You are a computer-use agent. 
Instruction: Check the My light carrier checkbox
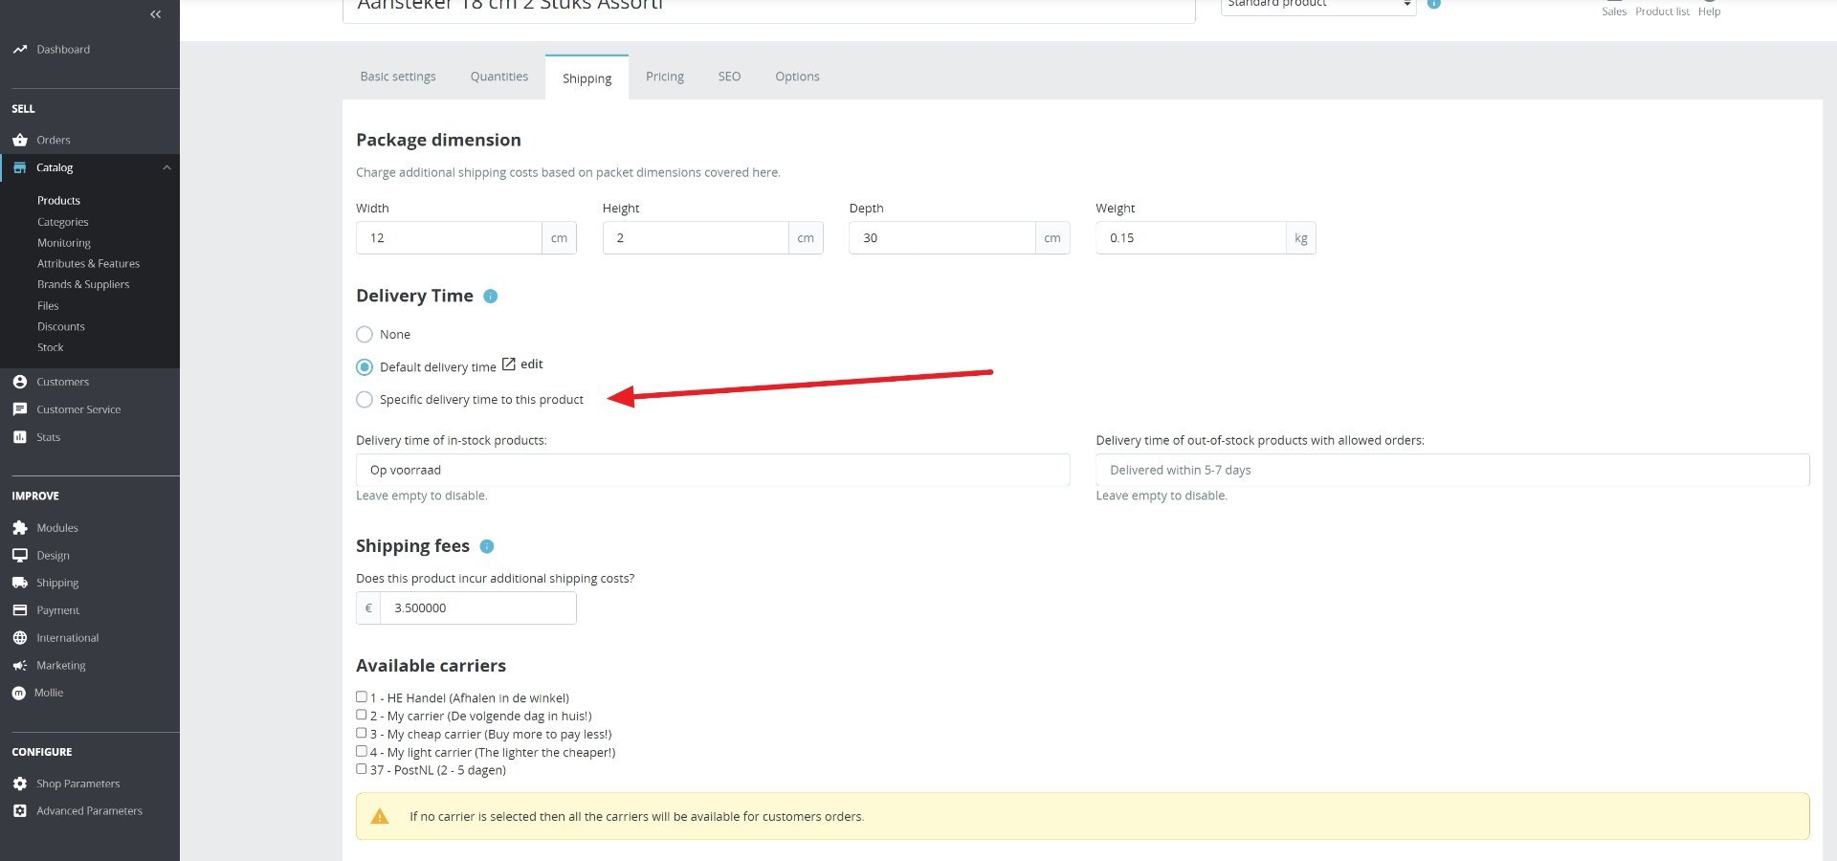click(x=362, y=751)
